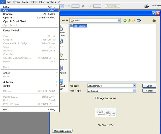This screenshot has width=161, height=134.
Task: Expand the File name dropdown arrow
Action: pos(134,86)
